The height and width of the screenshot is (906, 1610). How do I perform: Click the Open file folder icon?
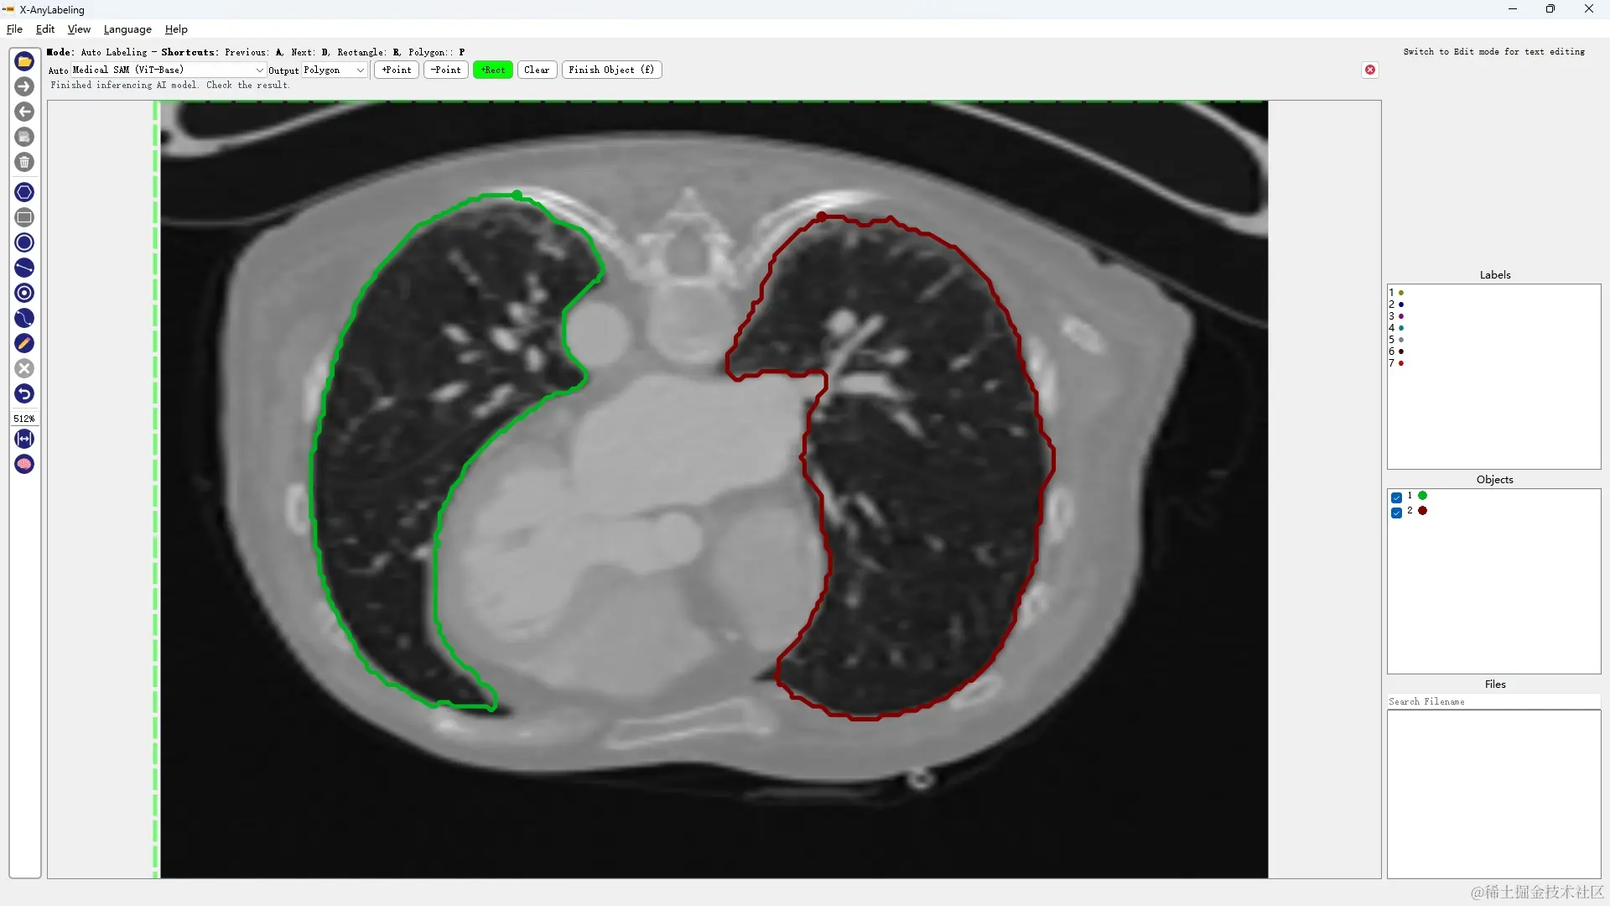click(24, 61)
